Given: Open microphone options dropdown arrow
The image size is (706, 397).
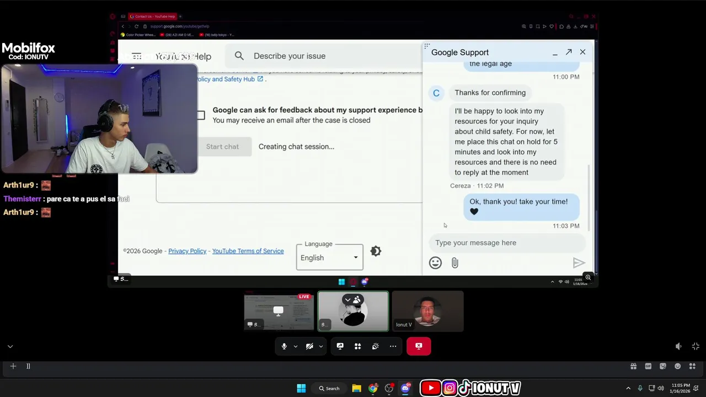Looking at the screenshot, I should click(295, 346).
